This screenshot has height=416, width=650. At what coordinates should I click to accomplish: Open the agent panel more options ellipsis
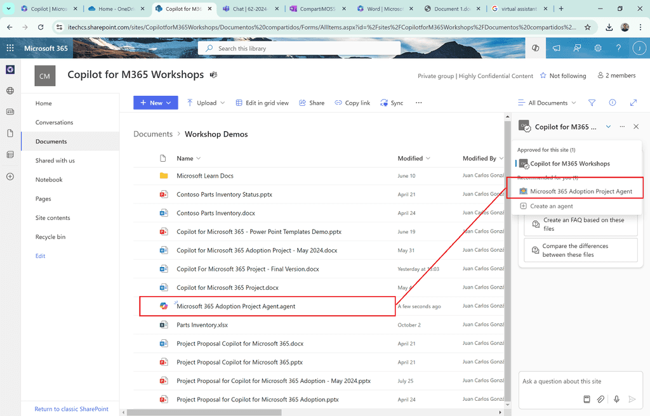pyautogui.click(x=622, y=126)
